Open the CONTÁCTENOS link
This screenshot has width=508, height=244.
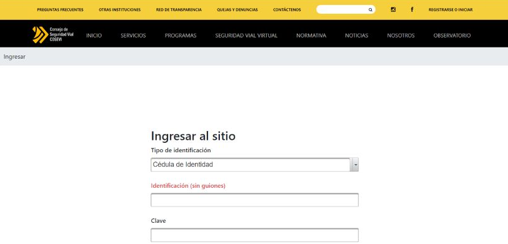click(x=287, y=10)
